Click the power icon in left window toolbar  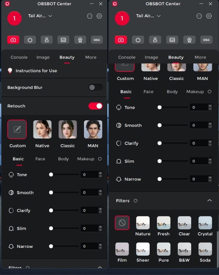tap(30, 40)
